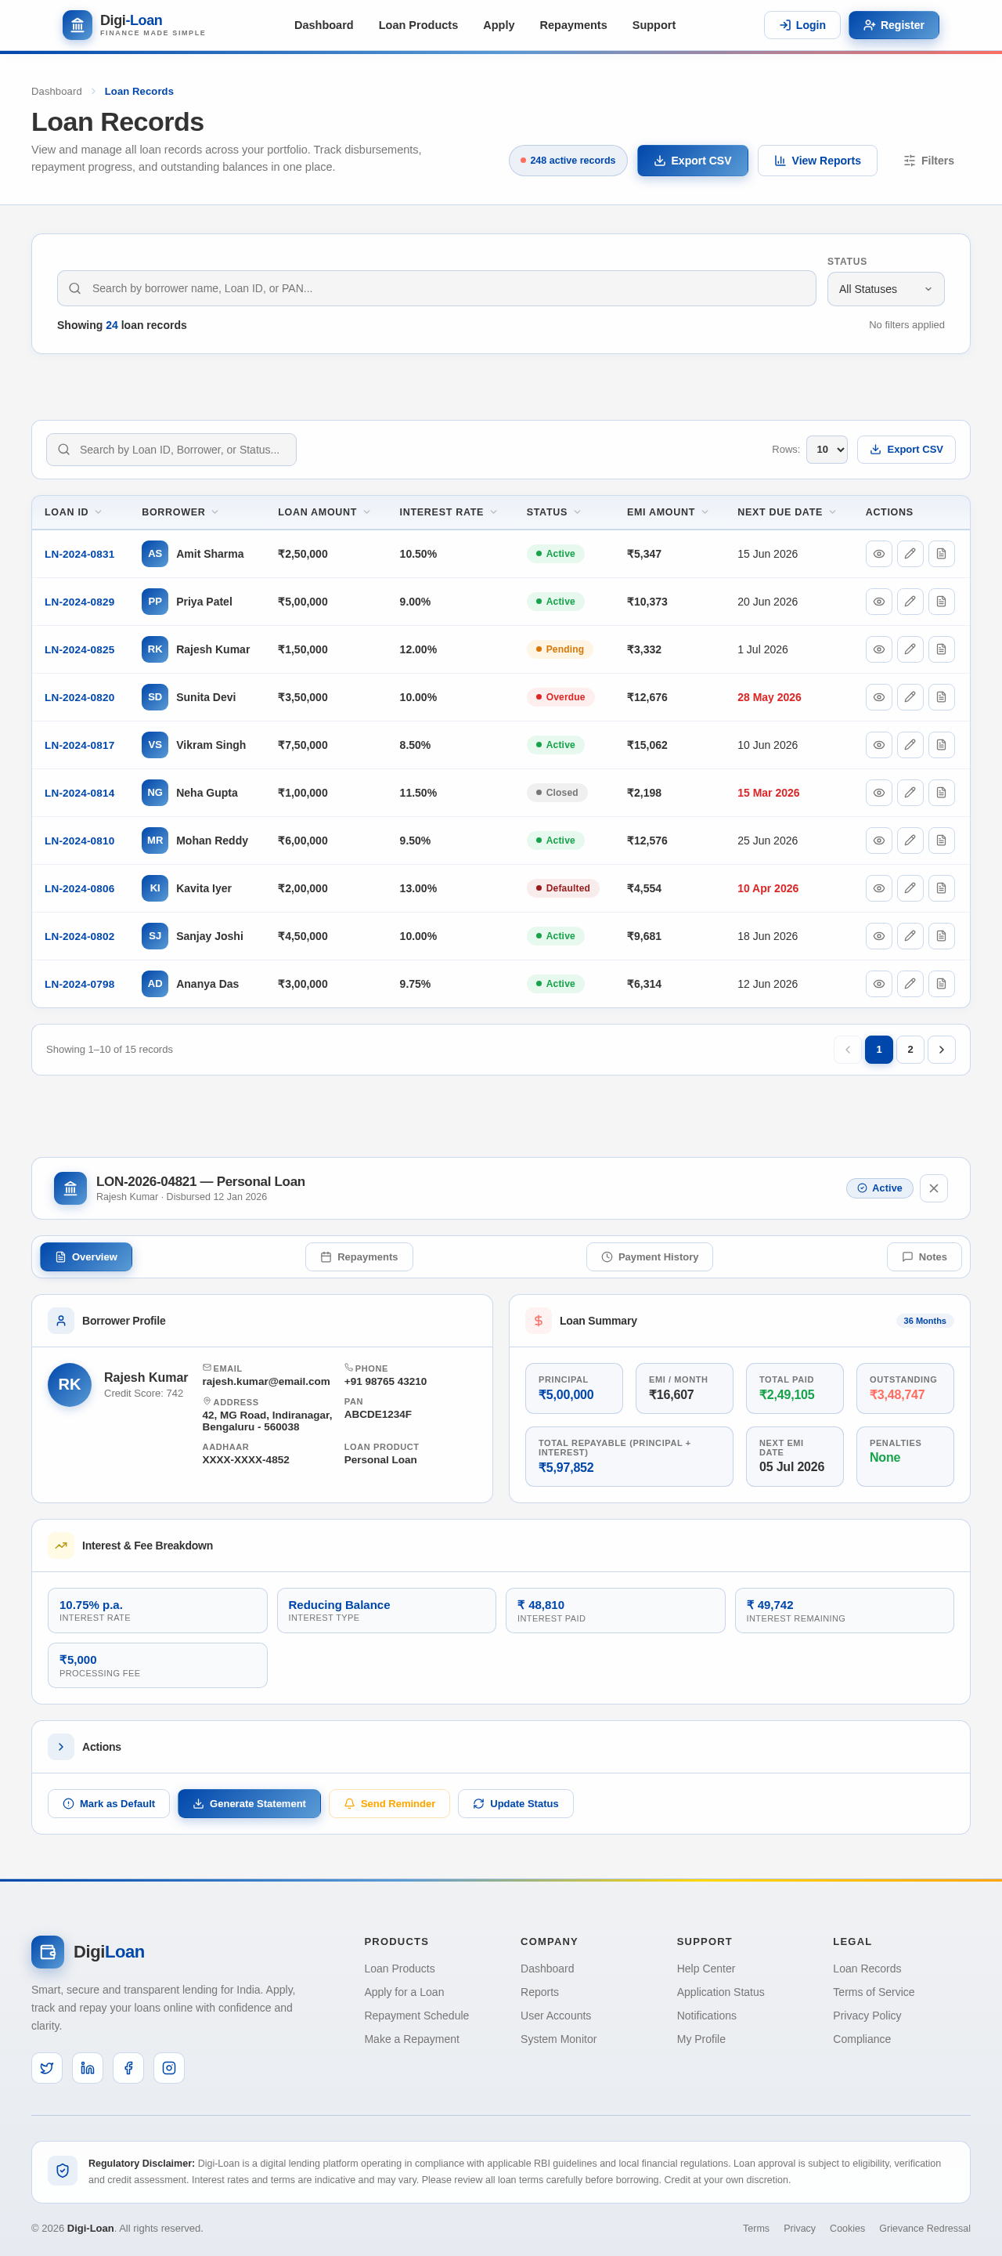Go to next page of records
1002x2256 pixels.
(x=942, y=1049)
